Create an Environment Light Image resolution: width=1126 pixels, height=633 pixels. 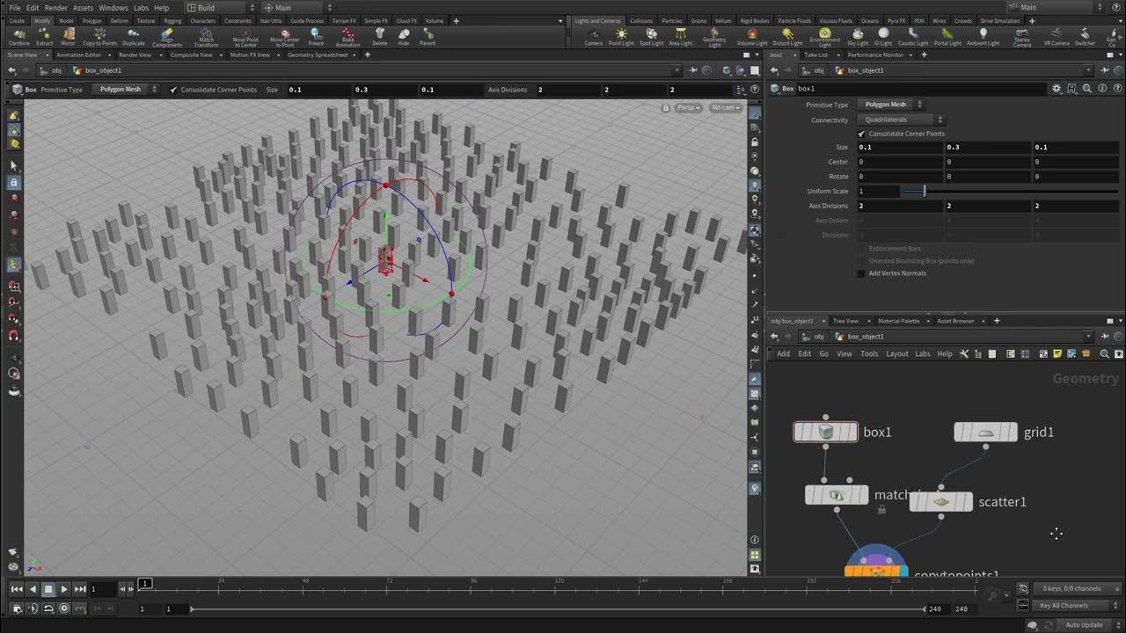pos(825,37)
